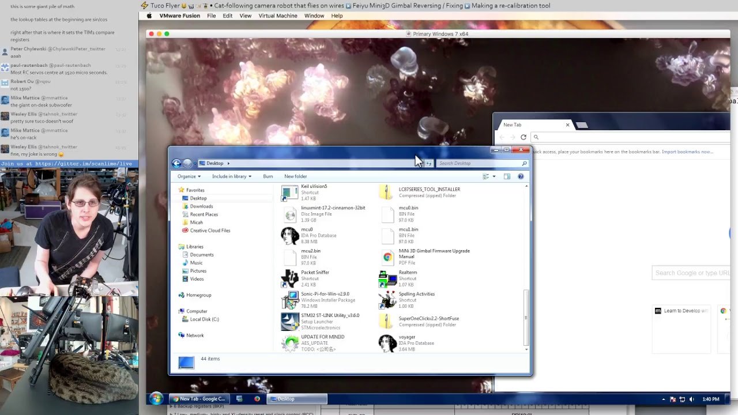Open the Realterm shortcut icon
Viewport: 738px width, 415px height.
tap(387, 279)
